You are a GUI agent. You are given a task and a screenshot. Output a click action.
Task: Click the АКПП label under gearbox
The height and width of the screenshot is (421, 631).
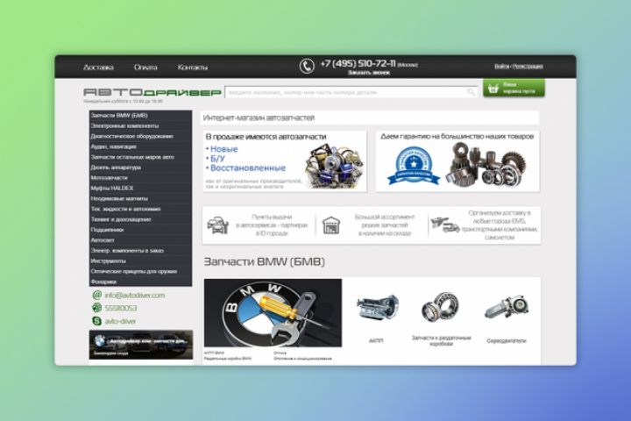pos(376,341)
